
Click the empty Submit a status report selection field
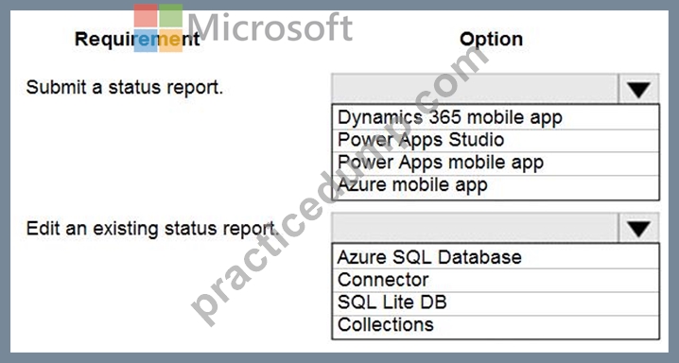[x=475, y=90]
